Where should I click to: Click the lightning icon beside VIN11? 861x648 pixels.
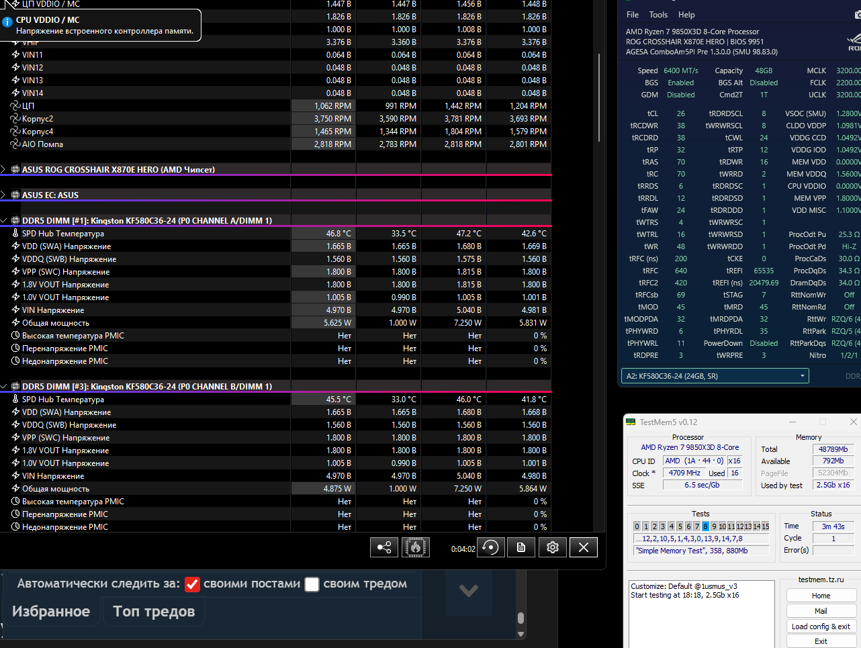[15, 54]
